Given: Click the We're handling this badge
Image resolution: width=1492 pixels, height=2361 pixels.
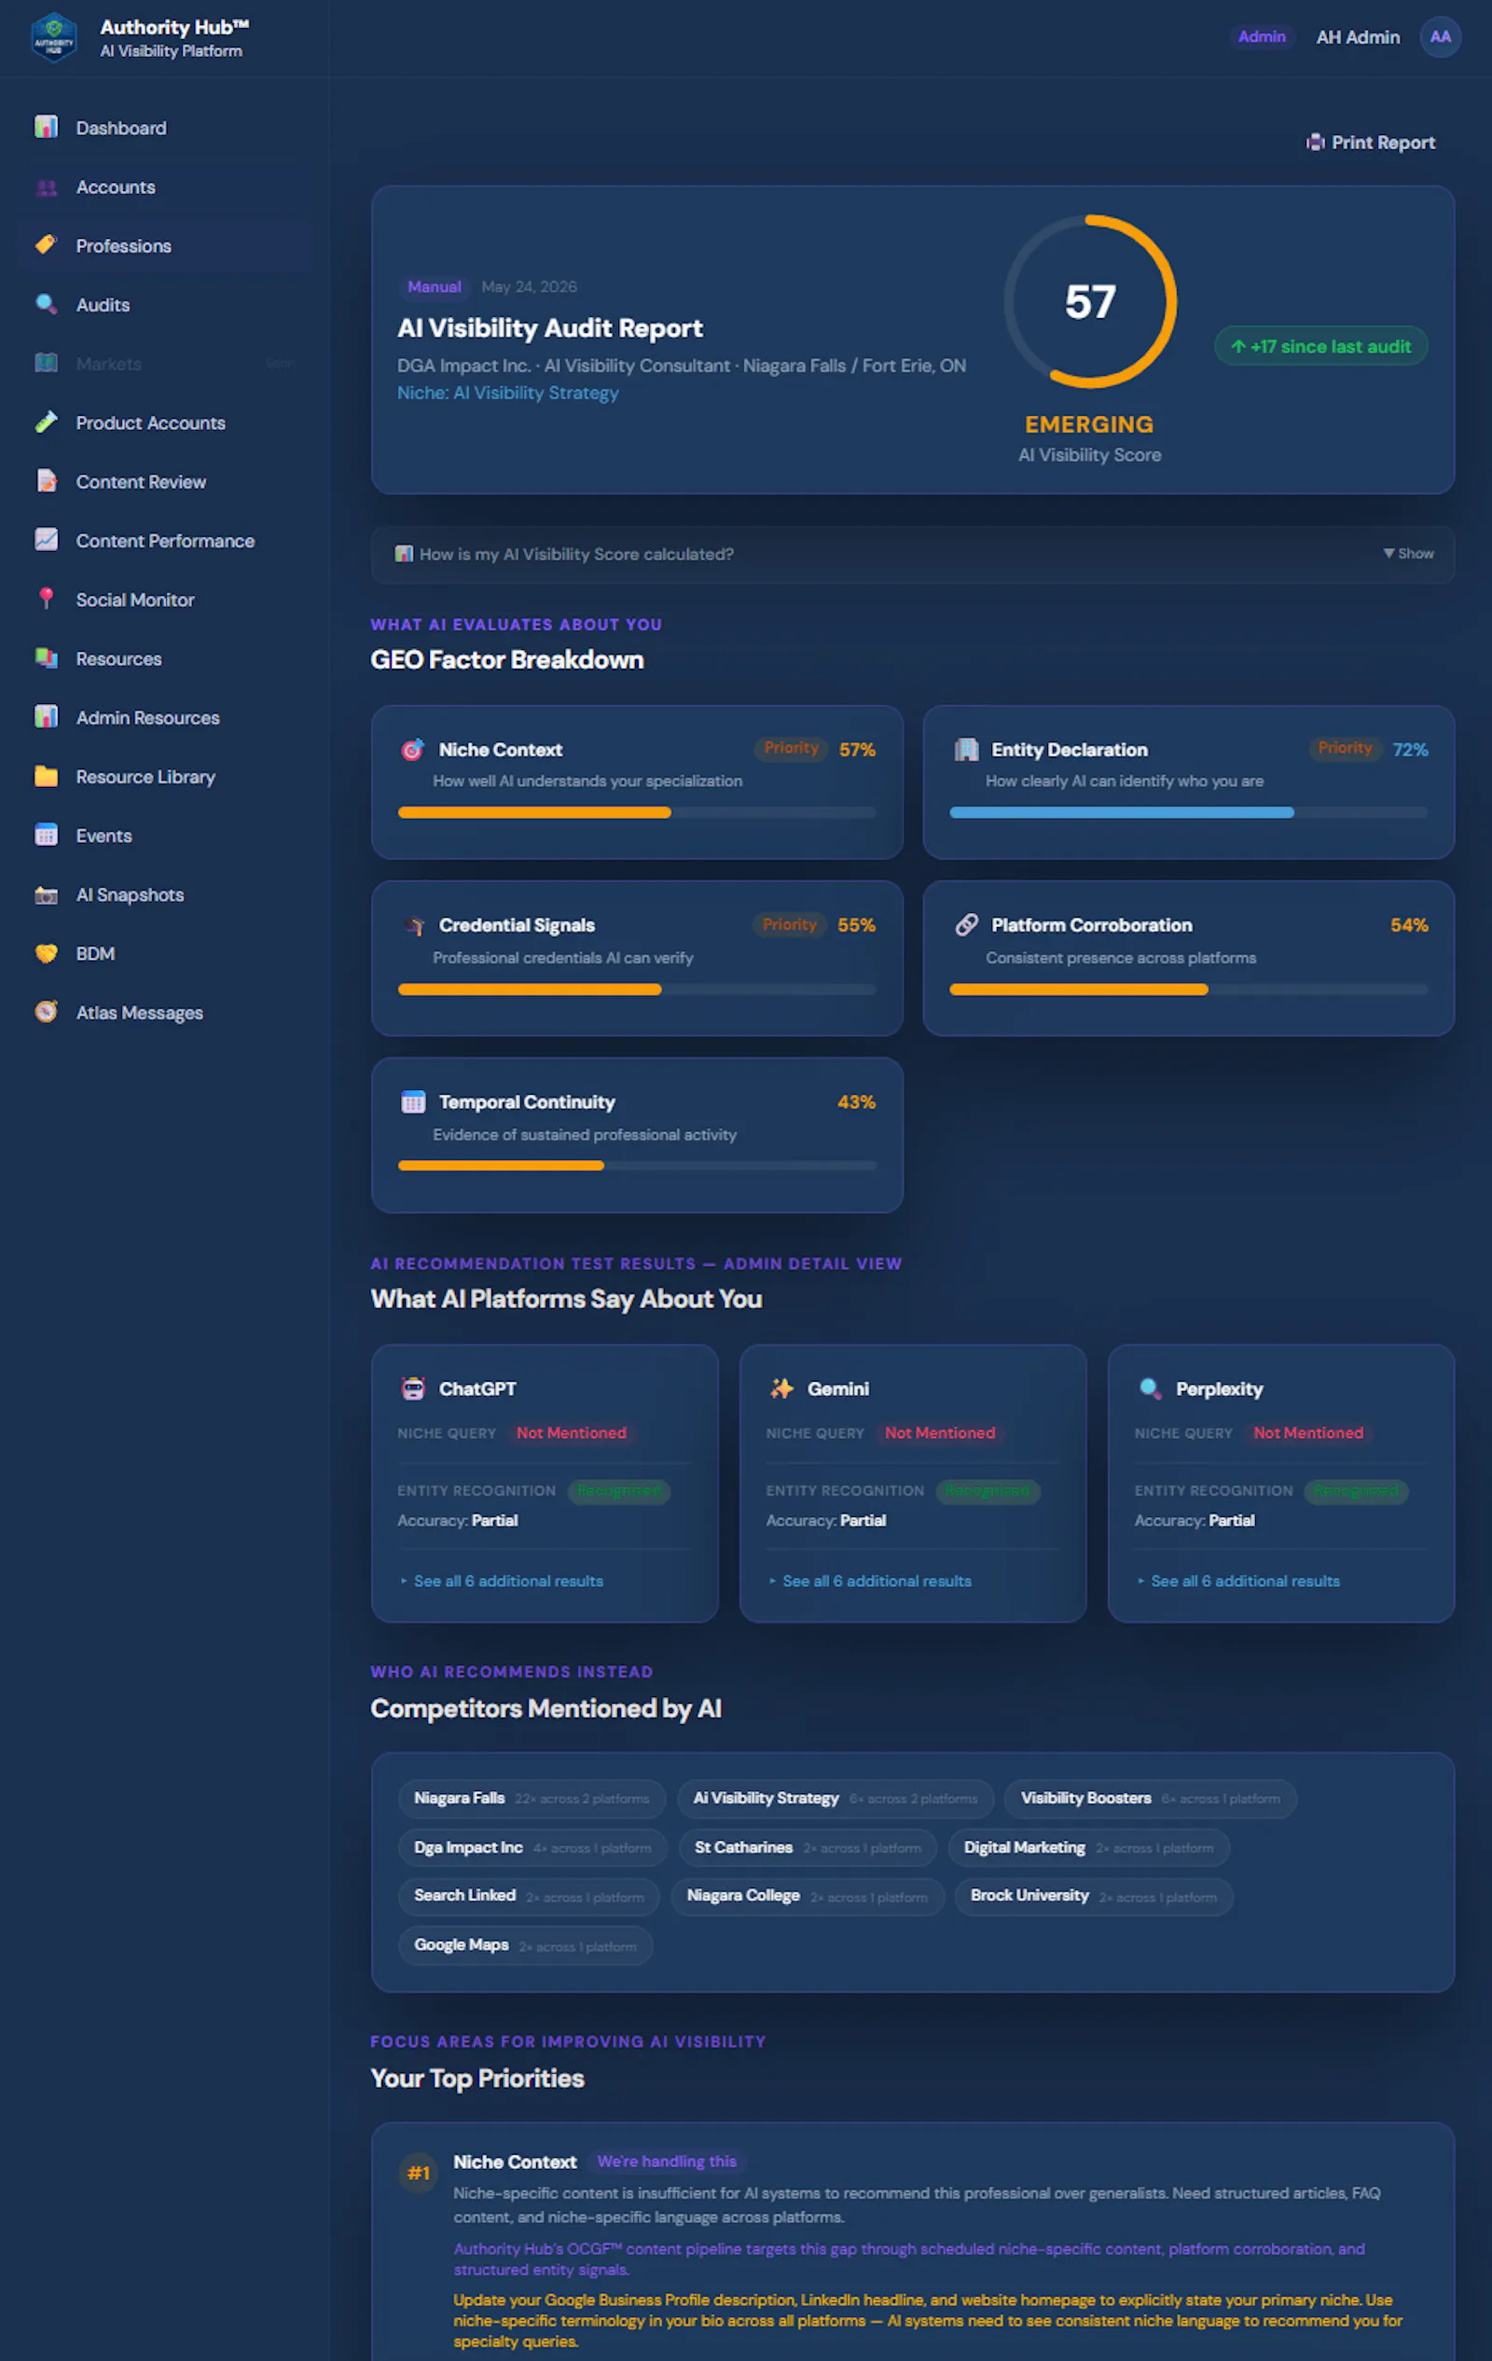Looking at the screenshot, I should click(667, 2161).
